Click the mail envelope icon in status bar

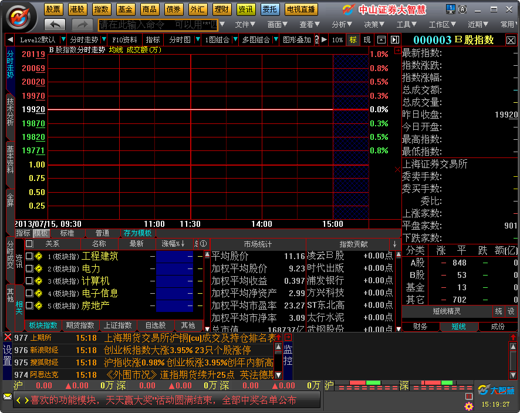click(8, 397)
